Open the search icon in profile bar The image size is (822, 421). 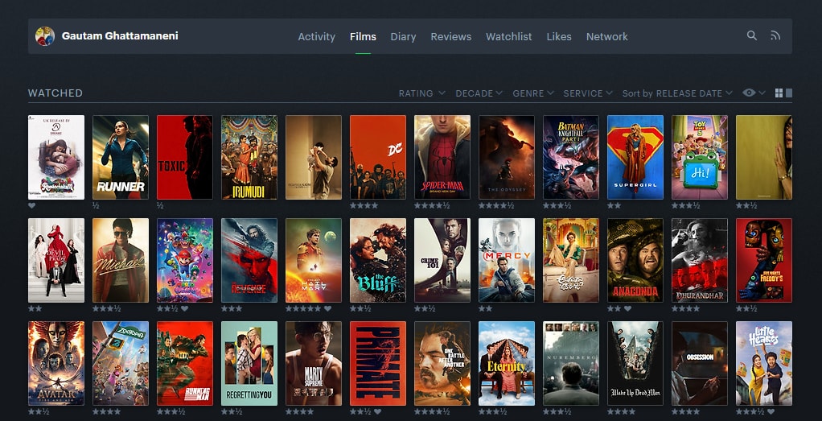point(752,35)
